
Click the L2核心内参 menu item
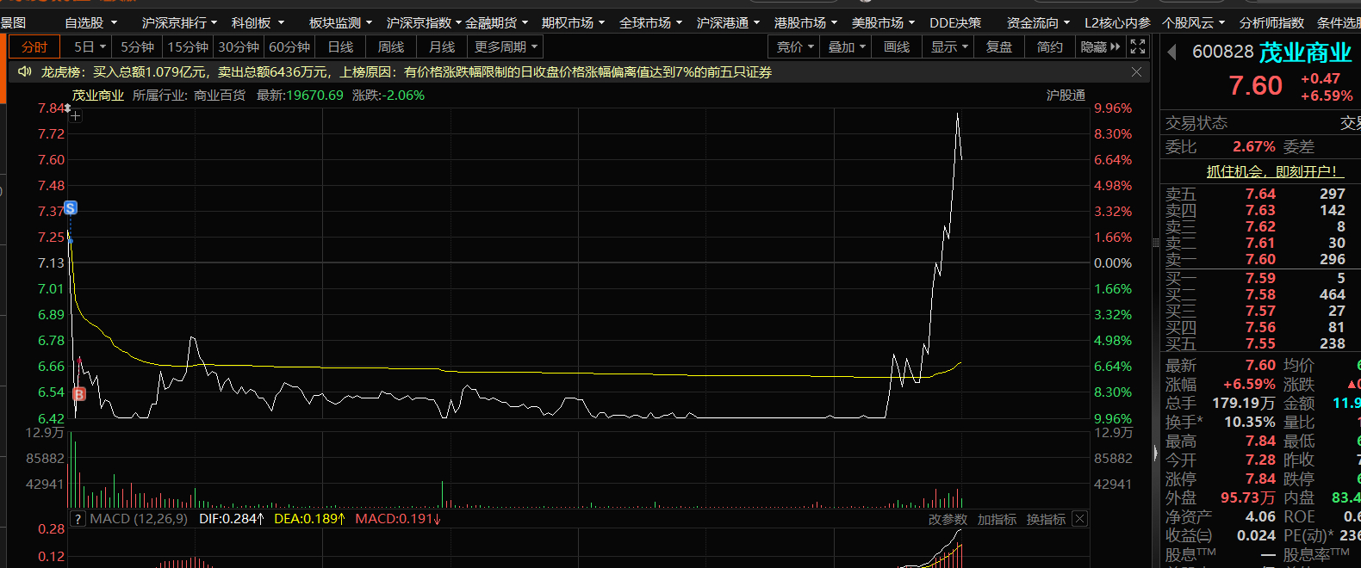click(1117, 22)
